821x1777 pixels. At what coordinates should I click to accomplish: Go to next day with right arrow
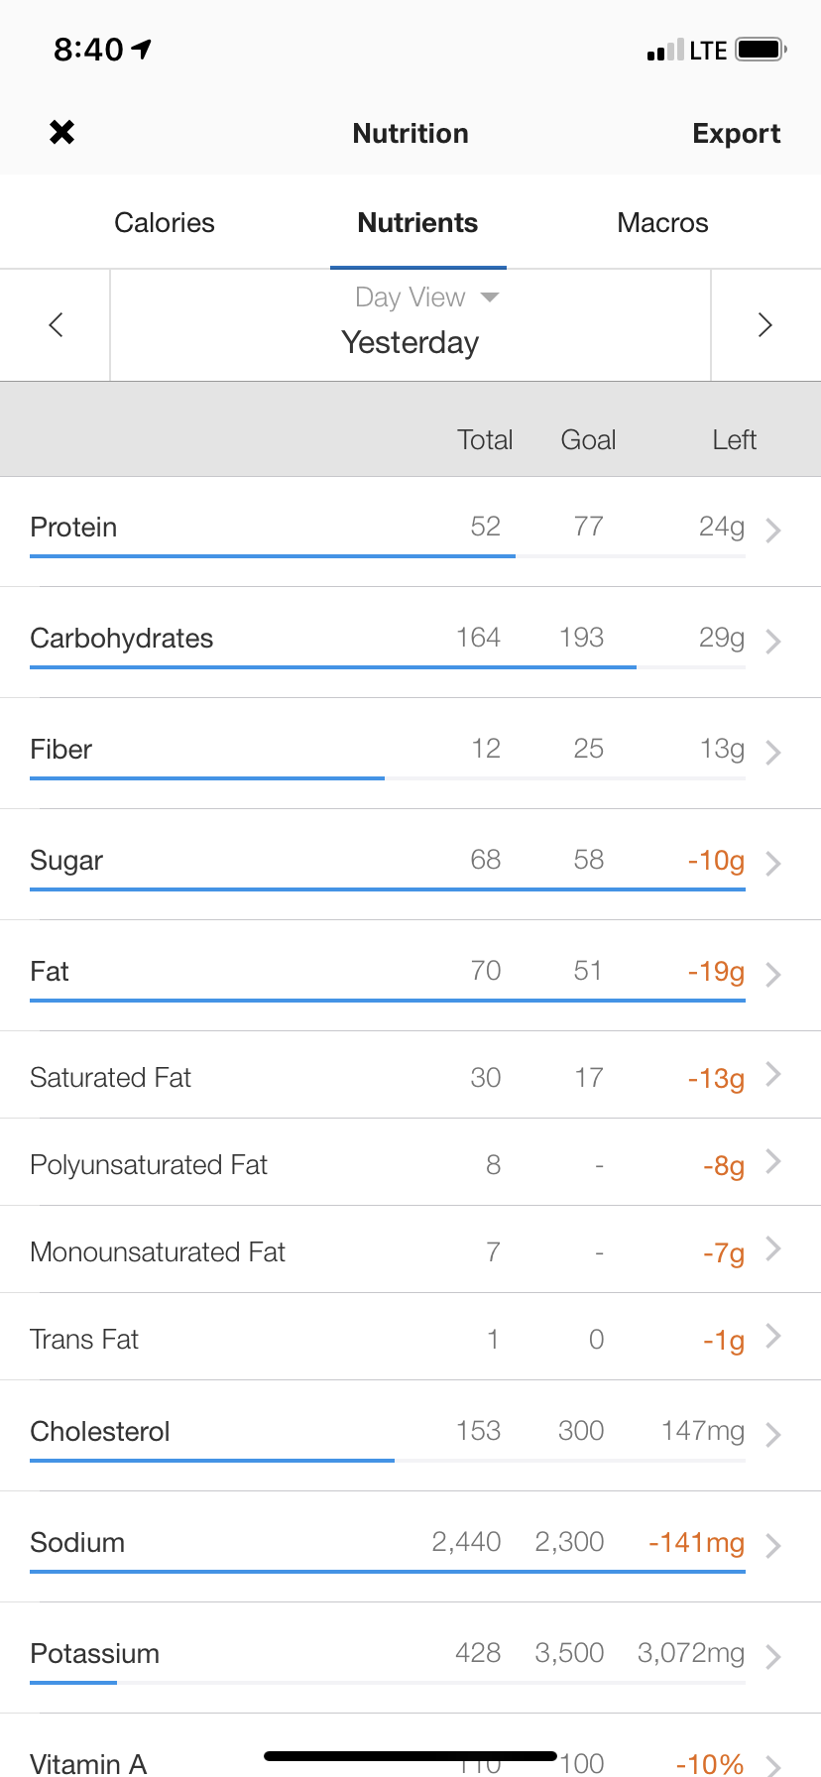(764, 324)
